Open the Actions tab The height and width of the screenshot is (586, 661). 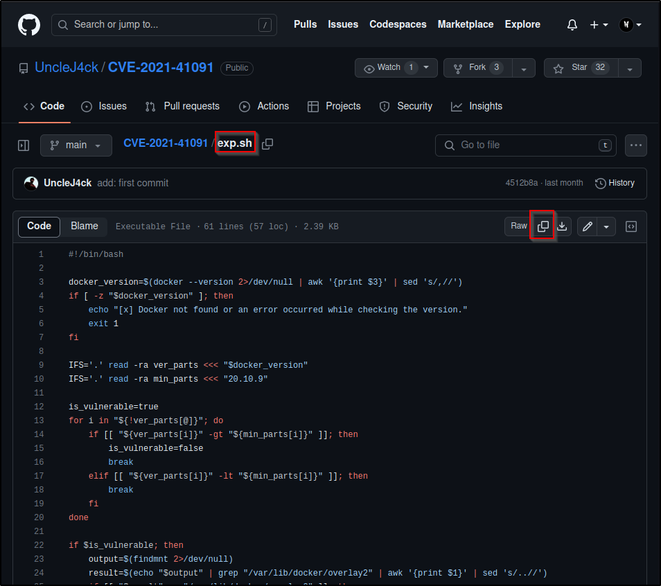(264, 106)
